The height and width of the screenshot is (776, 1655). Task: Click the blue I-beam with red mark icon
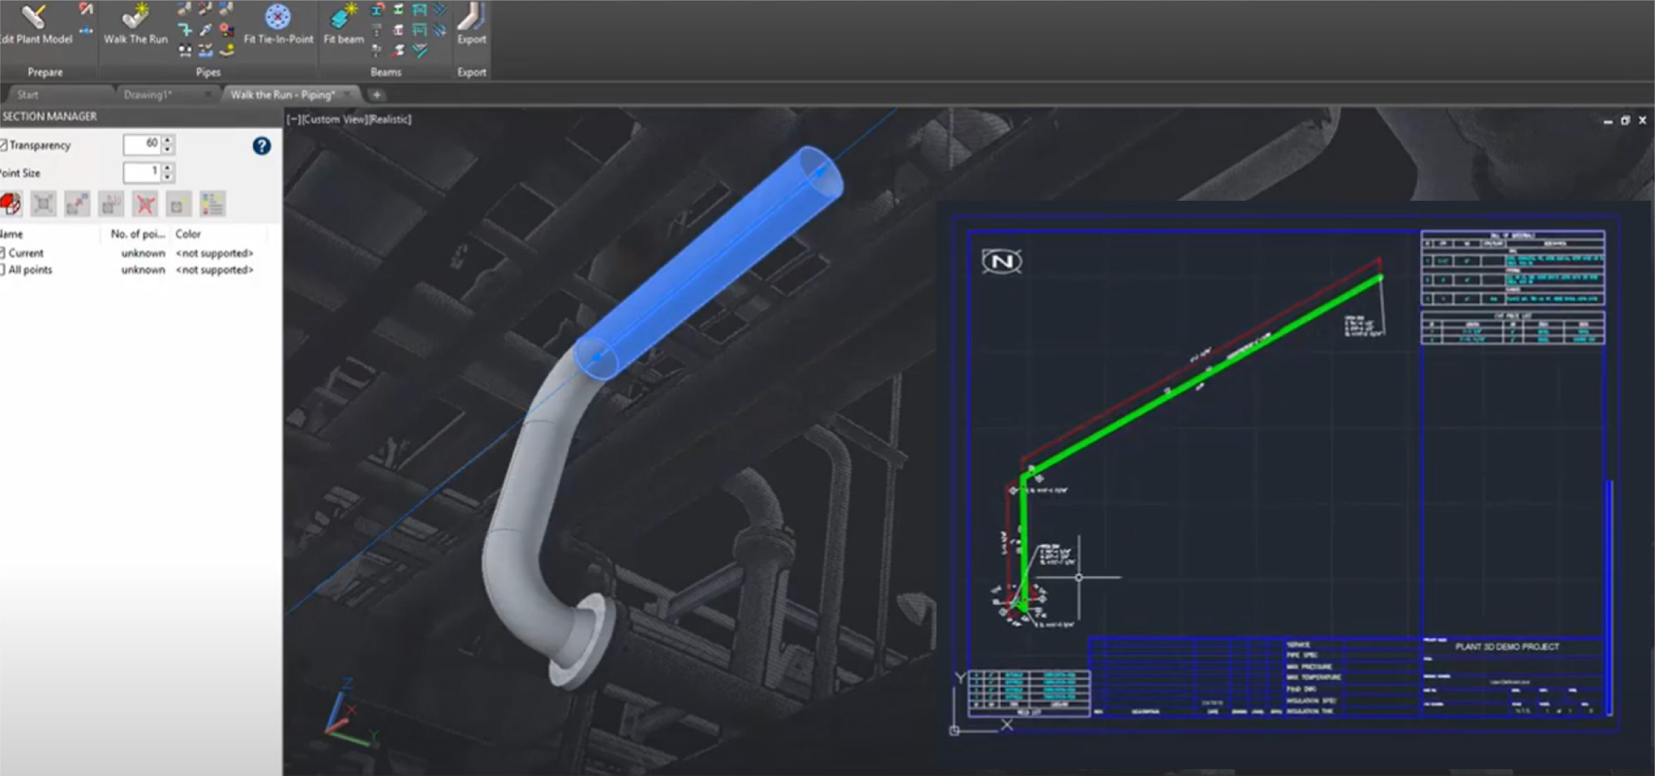point(377,9)
